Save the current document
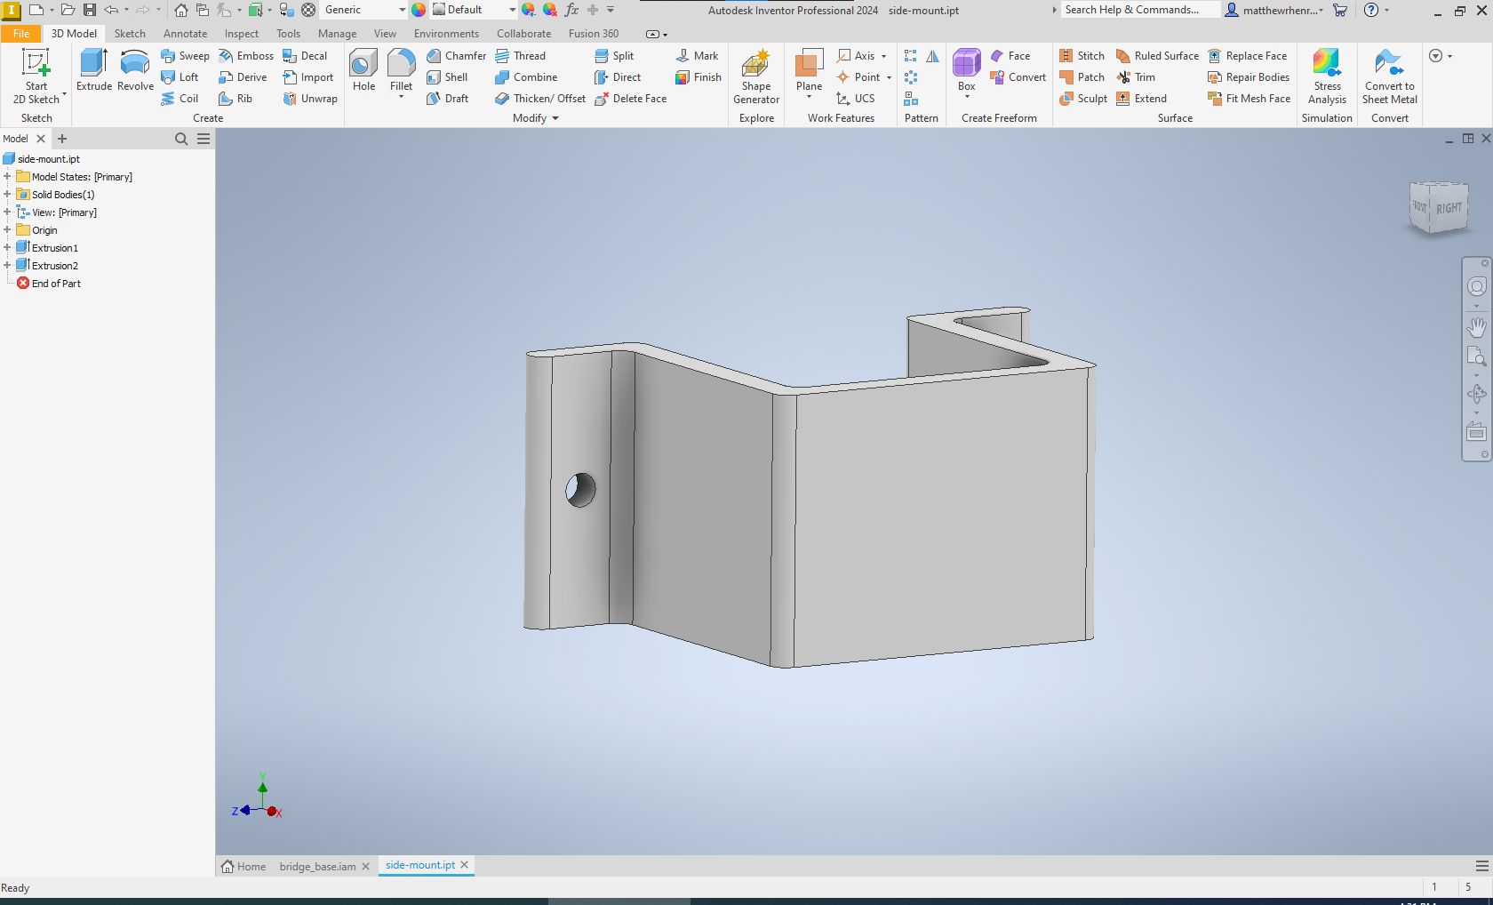The image size is (1493, 905). click(x=90, y=10)
